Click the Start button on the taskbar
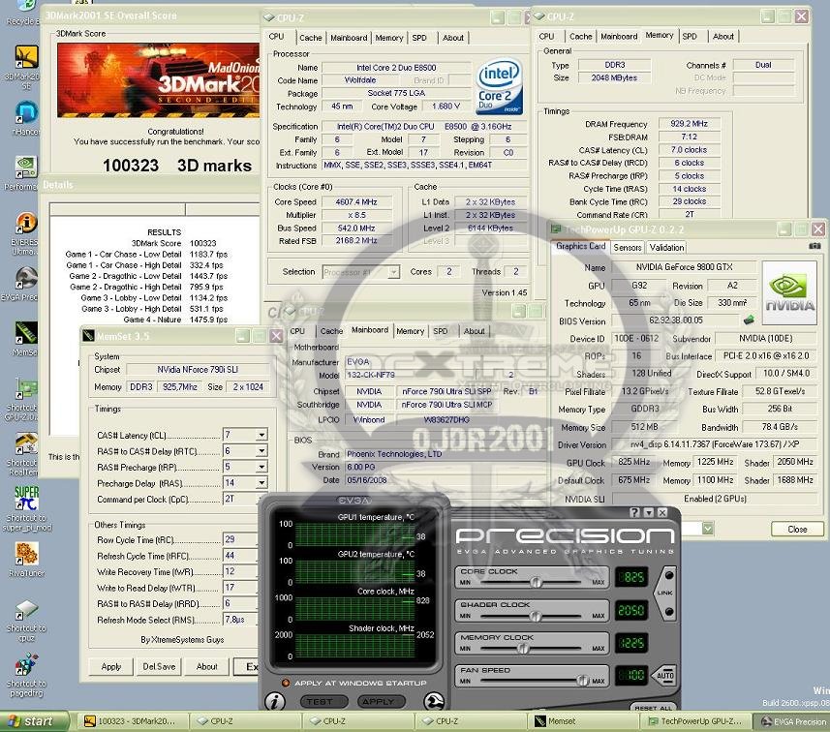The width and height of the screenshot is (830, 732). pos(35,721)
